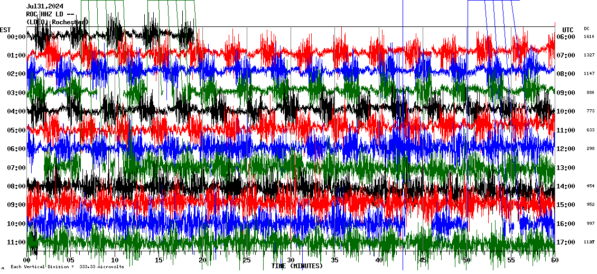Viewport: 597px width, 274px height.
Task: Click the 17:00 UTC row label
Action: [x=566, y=243]
